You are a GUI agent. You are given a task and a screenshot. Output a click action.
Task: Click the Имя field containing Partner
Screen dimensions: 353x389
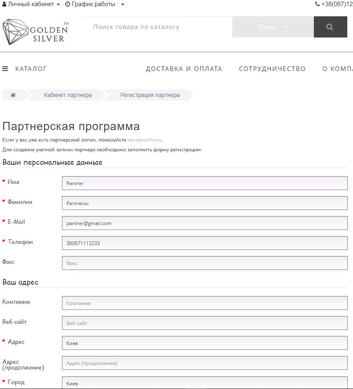pyautogui.click(x=205, y=183)
